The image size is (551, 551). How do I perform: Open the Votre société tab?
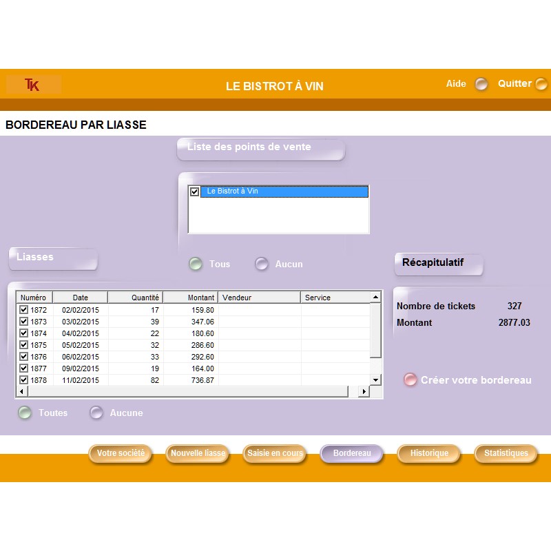121,453
